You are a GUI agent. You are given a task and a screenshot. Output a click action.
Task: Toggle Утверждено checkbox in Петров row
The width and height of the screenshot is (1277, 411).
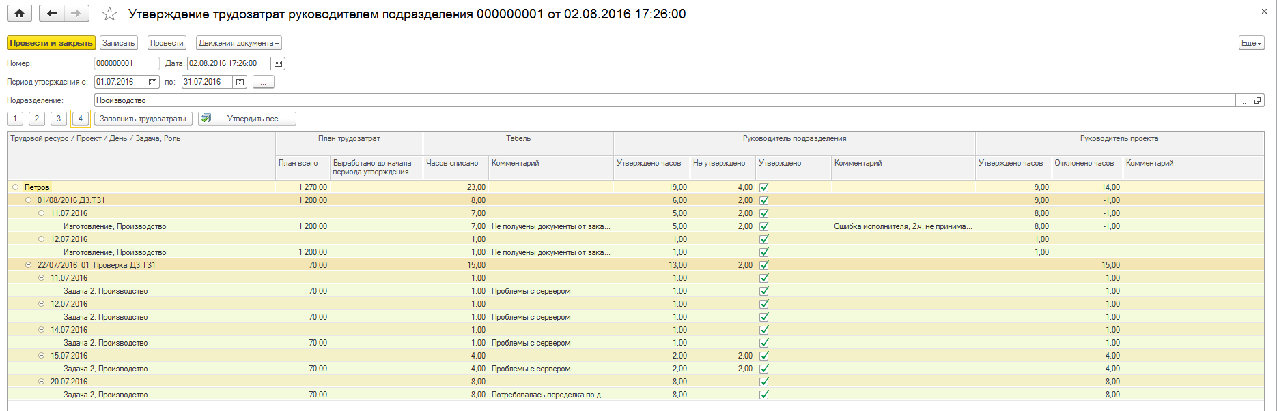[764, 187]
